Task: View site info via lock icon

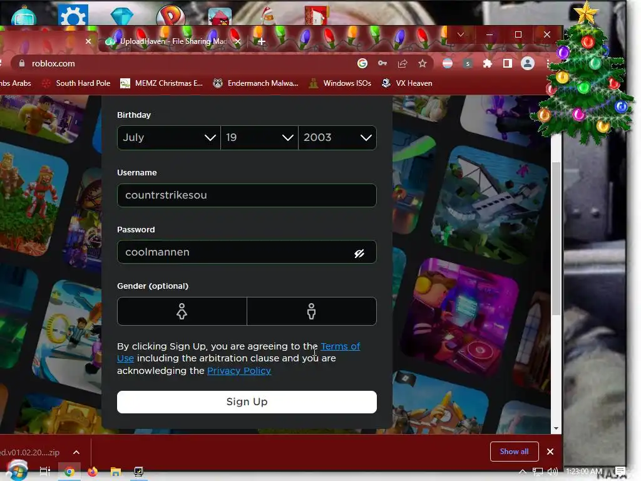Action: 22,63
